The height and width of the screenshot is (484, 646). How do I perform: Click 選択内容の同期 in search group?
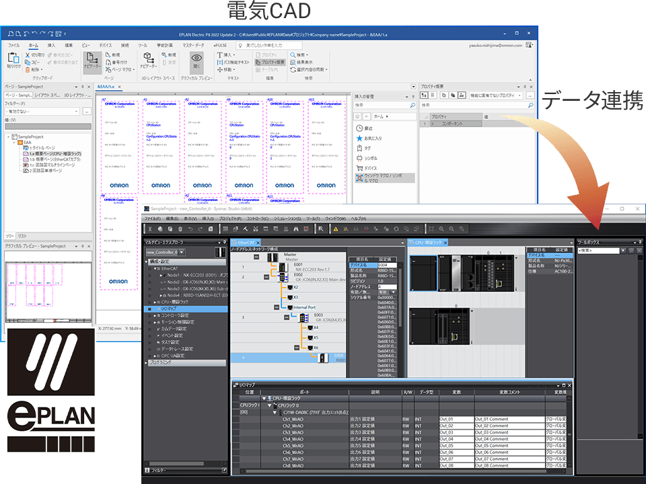[309, 69]
